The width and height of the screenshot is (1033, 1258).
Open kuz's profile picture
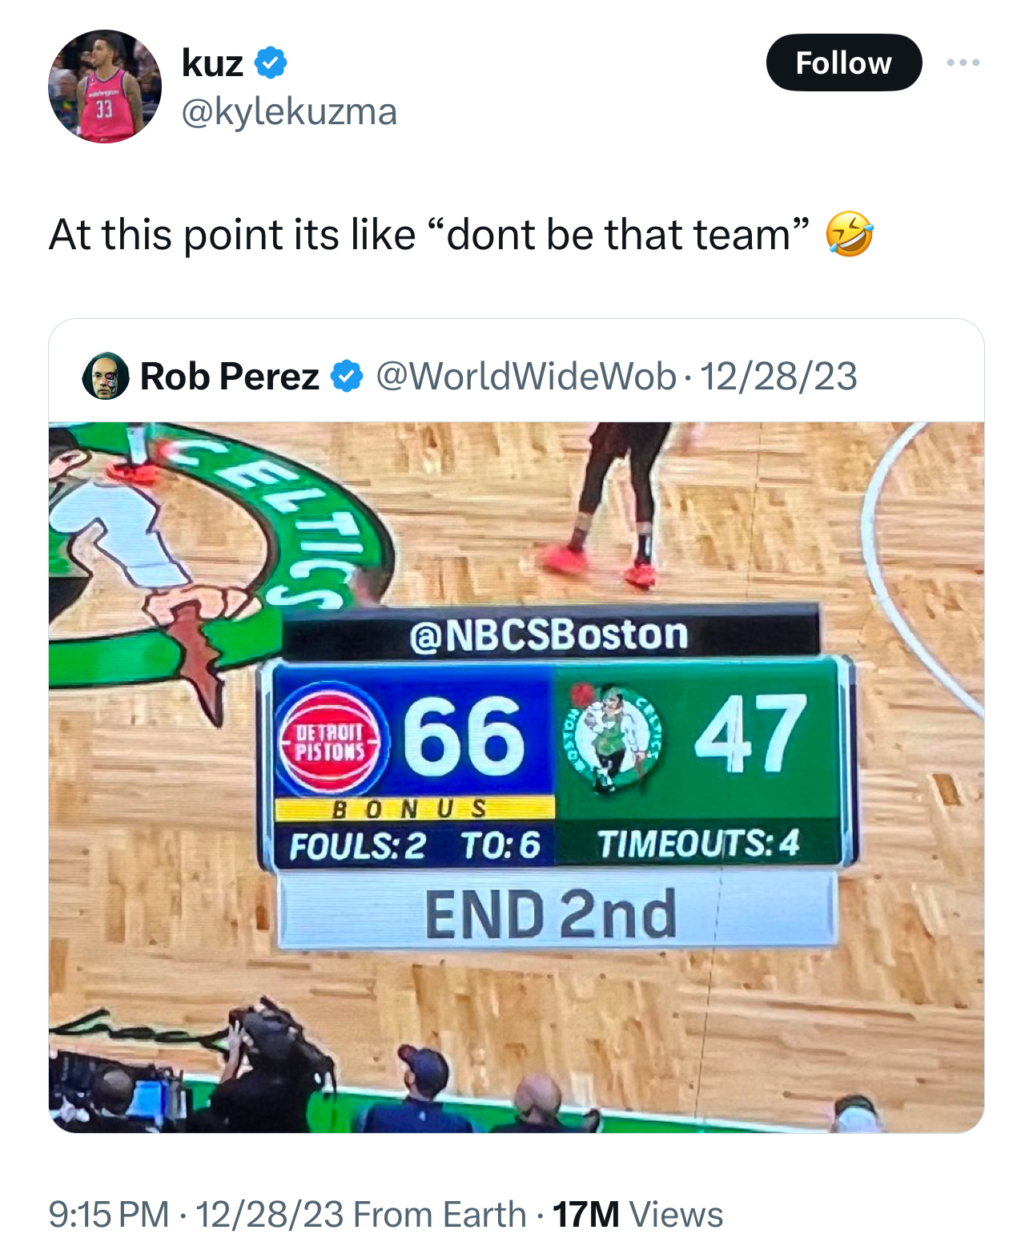tap(105, 87)
